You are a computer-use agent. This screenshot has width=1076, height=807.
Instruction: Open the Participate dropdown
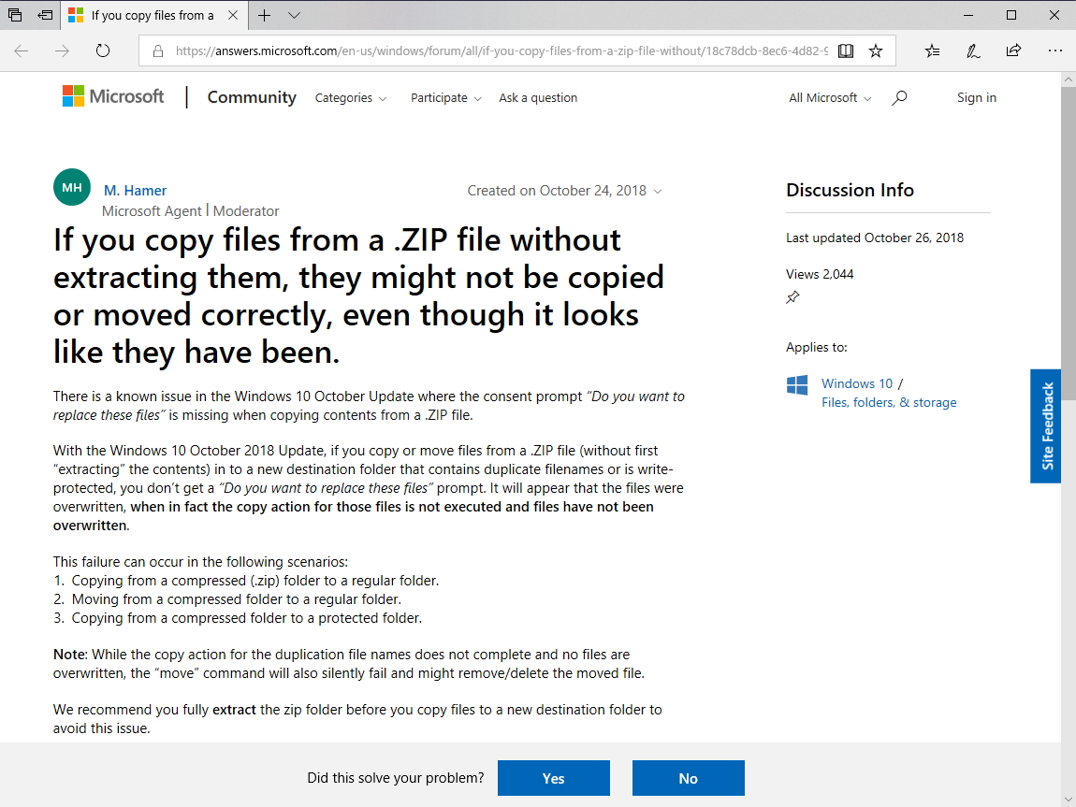click(446, 97)
